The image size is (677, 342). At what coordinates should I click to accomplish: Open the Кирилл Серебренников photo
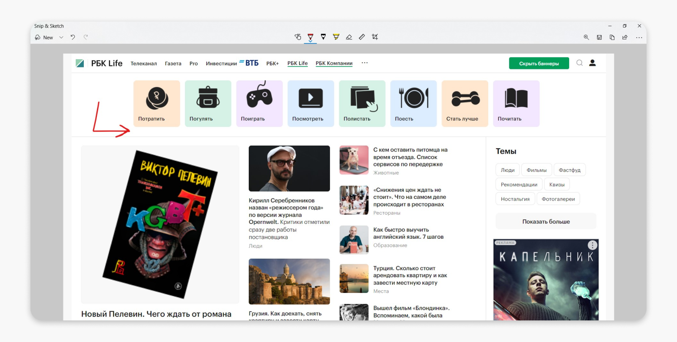pos(289,168)
